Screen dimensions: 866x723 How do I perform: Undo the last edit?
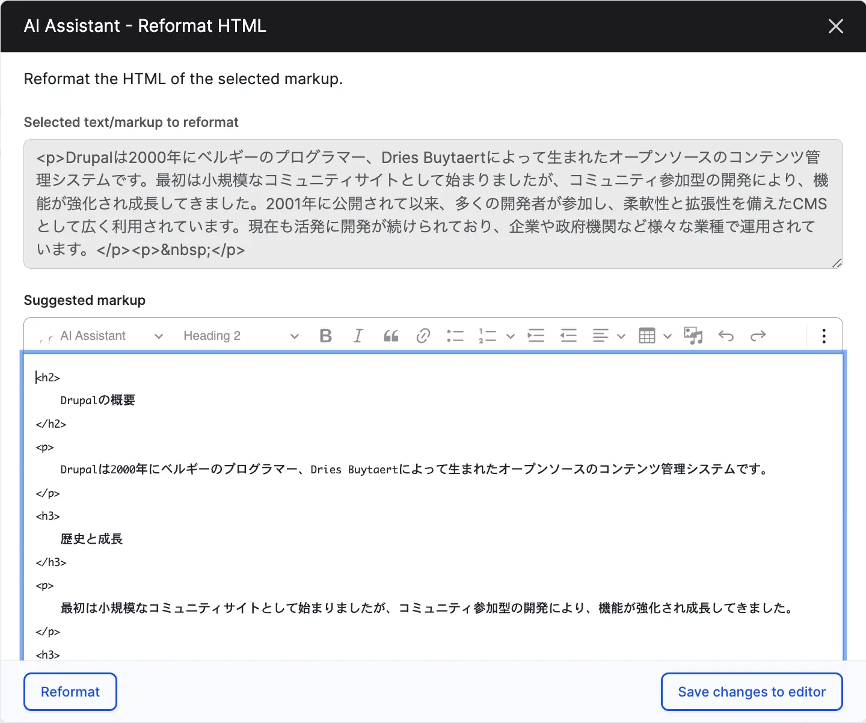click(x=726, y=336)
